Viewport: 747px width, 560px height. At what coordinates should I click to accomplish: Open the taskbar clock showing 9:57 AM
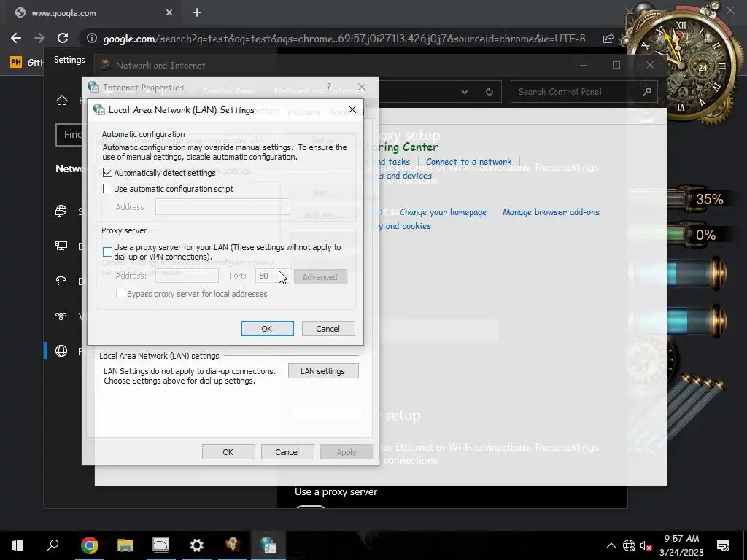[x=682, y=545]
